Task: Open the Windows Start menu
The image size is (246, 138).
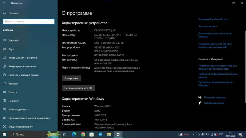Action: 4,134
